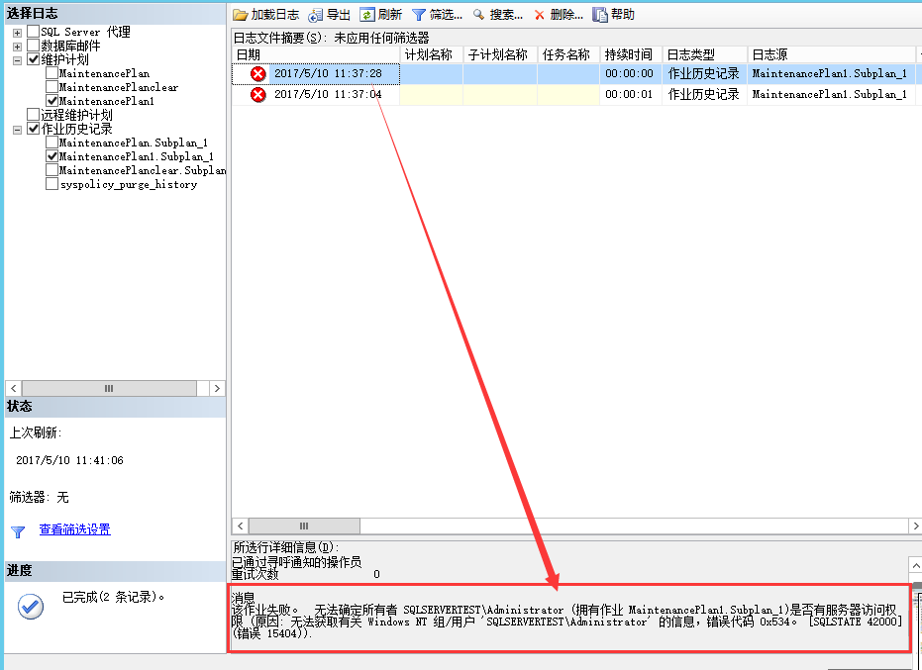The height and width of the screenshot is (670, 922).
Task: Click the funnel icon beside 查看筛选设置
Action: 18,531
